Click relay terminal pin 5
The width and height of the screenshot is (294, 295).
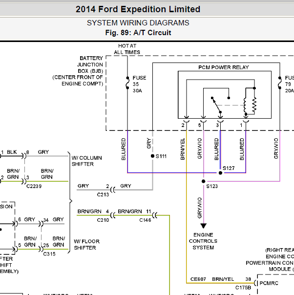click(x=203, y=121)
